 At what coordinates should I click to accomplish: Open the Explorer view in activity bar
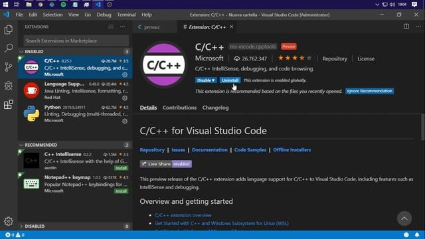pos(9,29)
